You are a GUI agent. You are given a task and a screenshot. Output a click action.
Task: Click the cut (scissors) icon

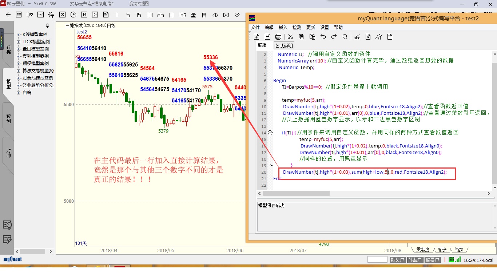(x=290, y=37)
